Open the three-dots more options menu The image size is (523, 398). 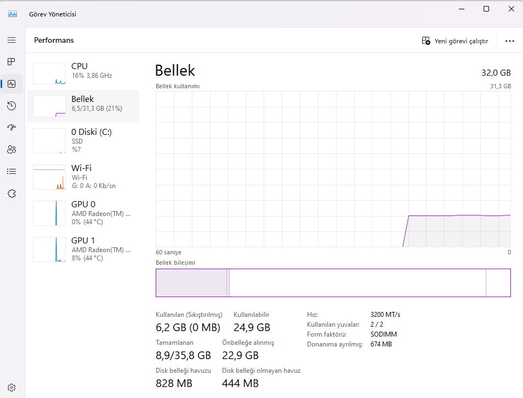point(510,41)
